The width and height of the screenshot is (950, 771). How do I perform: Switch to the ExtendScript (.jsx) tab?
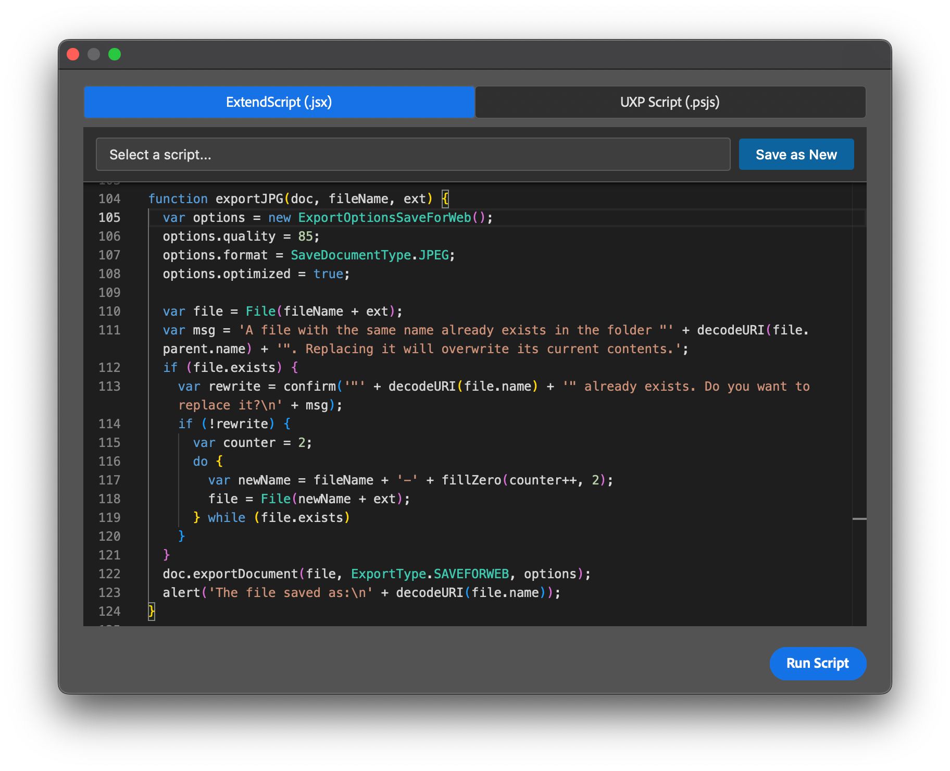(x=279, y=102)
